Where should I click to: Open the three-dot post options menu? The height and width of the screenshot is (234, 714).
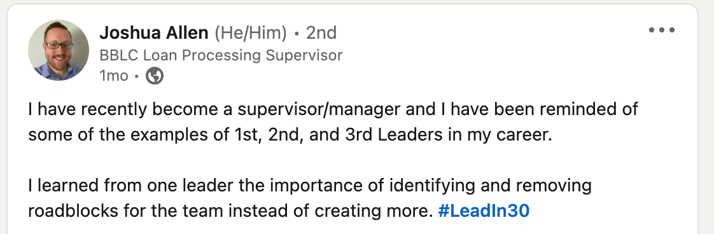(x=662, y=31)
